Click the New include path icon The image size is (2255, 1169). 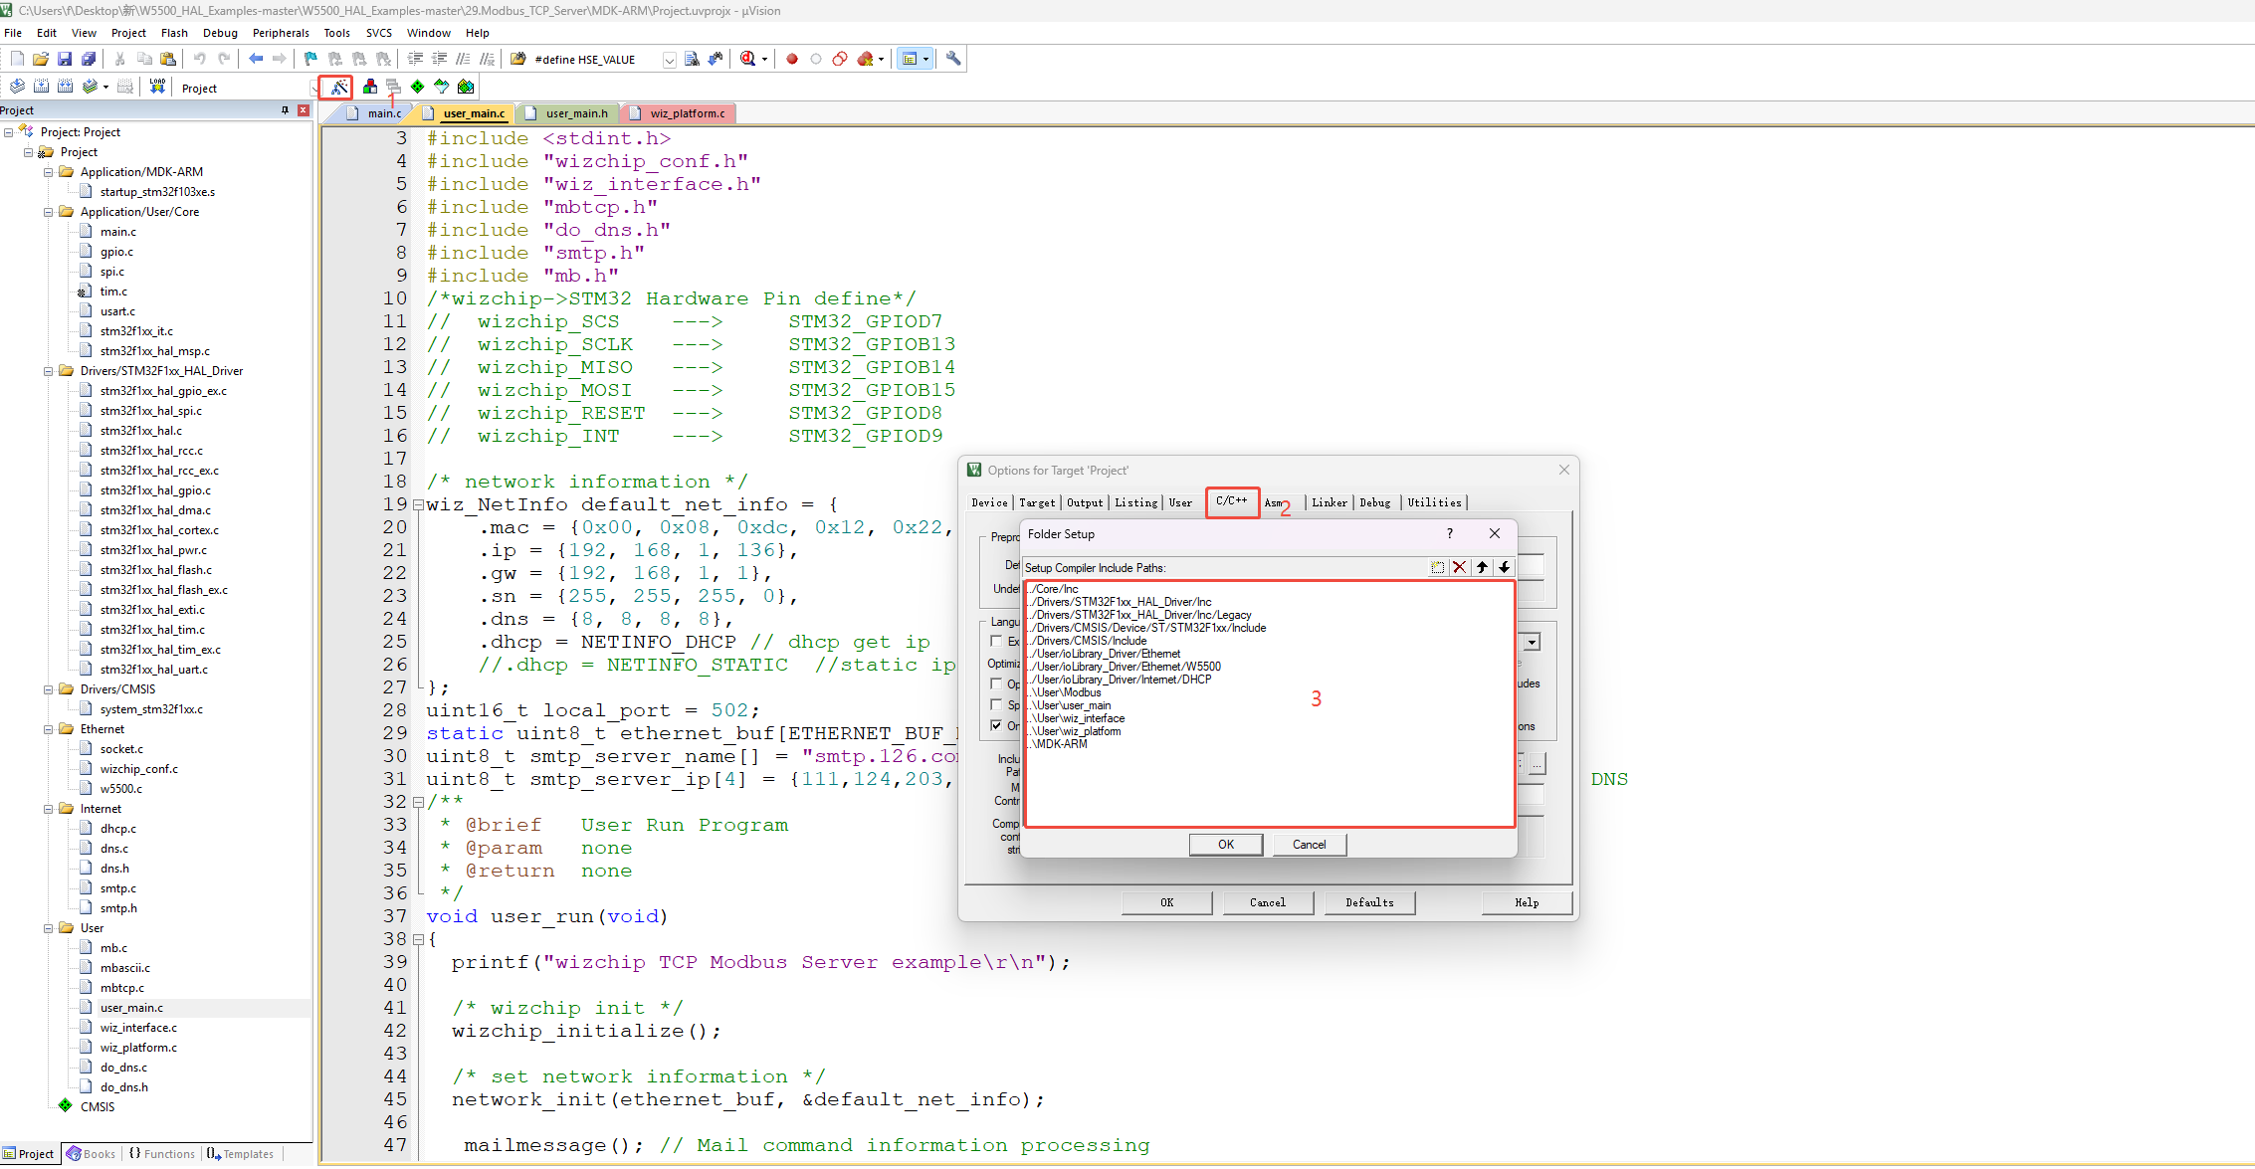[x=1437, y=567]
